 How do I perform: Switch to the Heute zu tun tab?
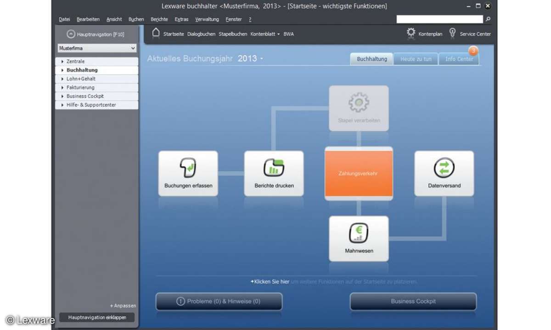tap(416, 59)
